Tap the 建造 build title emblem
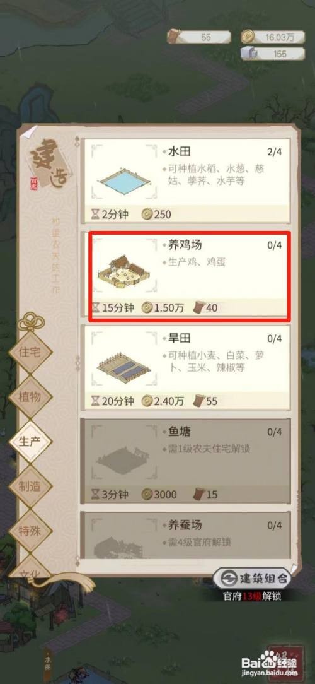 coord(45,162)
